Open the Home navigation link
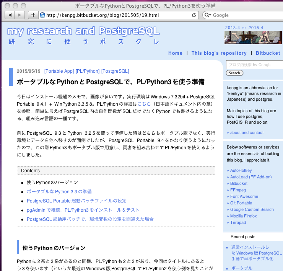Image resolution: width=283 pixels, height=271 pixels. pos(175,53)
